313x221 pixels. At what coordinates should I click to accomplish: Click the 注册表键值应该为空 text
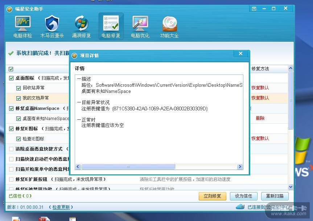(x=103, y=125)
